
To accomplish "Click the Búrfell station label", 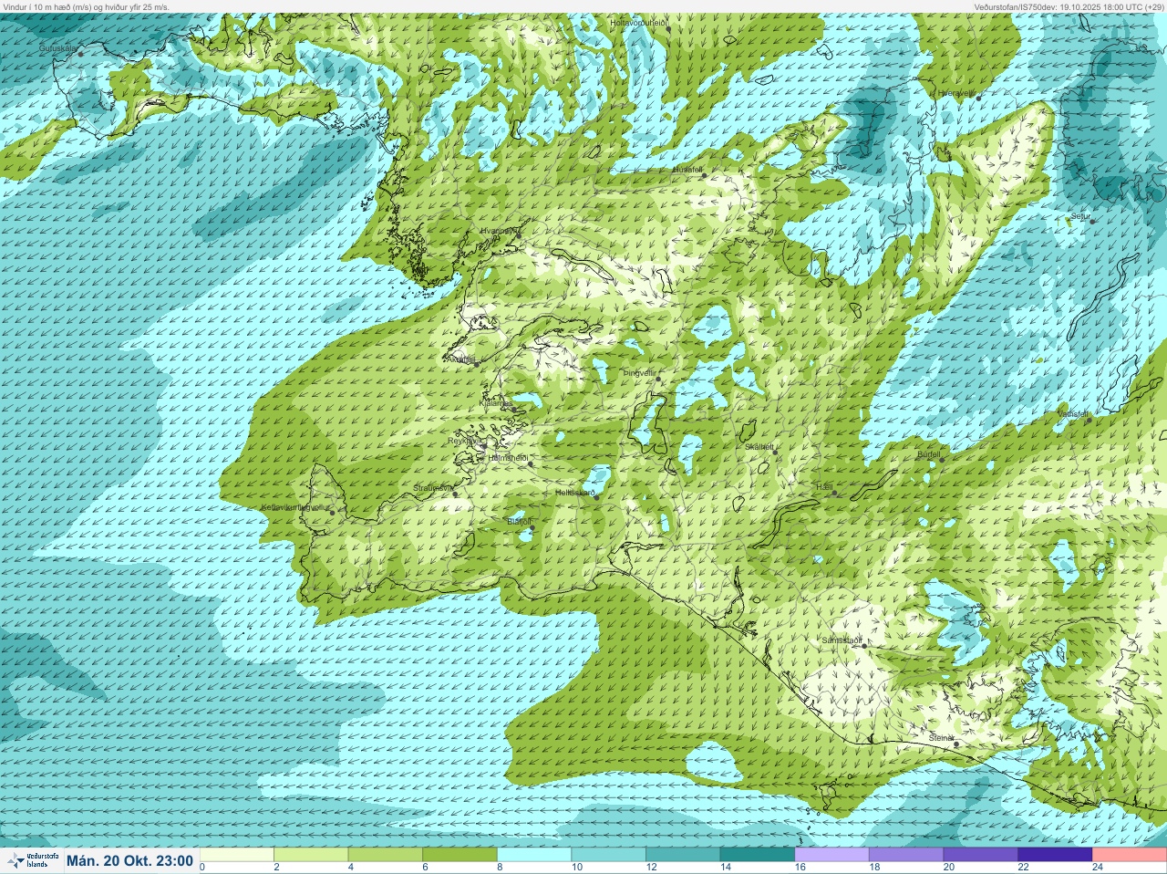I will (928, 453).
